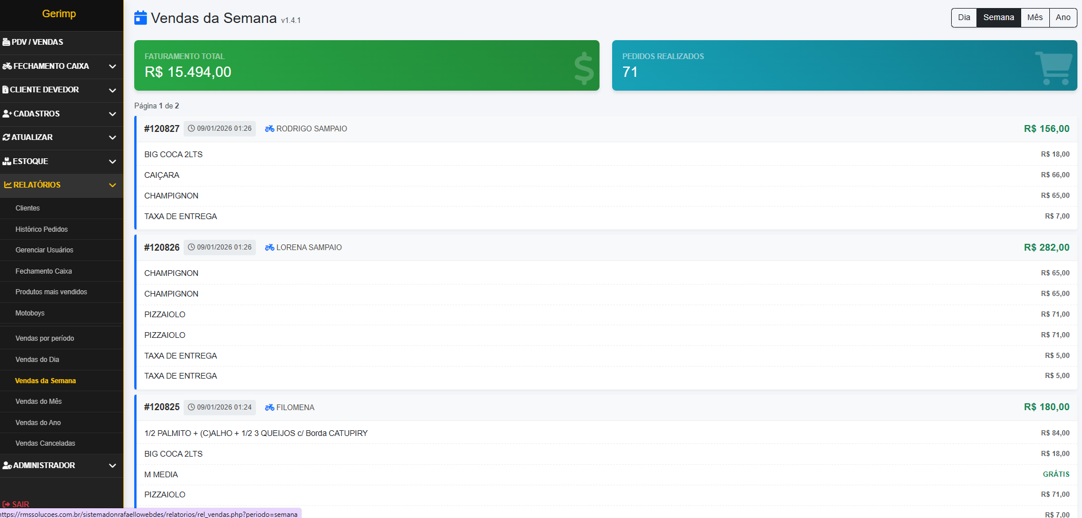Screen dimensions: 1082x518
Task: Click the refresh icon beside ATUALIZAR
Action: (6, 137)
